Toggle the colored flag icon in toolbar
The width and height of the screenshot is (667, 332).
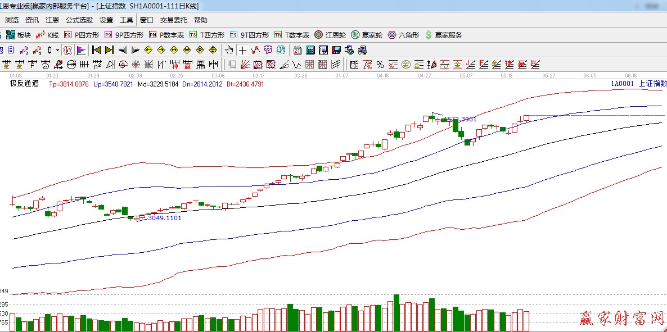click(80, 50)
